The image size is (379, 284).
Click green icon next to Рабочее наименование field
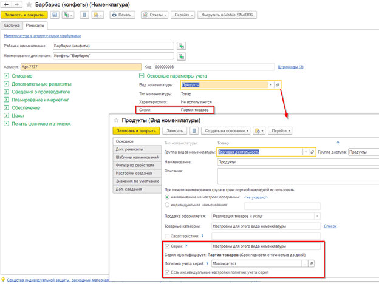click(181, 46)
